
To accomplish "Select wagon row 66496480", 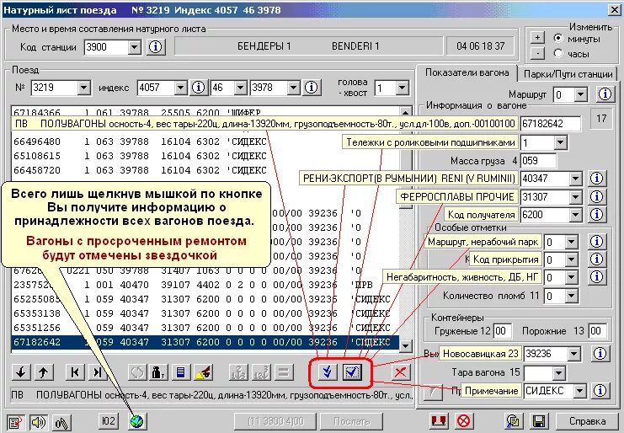I will (205, 142).
